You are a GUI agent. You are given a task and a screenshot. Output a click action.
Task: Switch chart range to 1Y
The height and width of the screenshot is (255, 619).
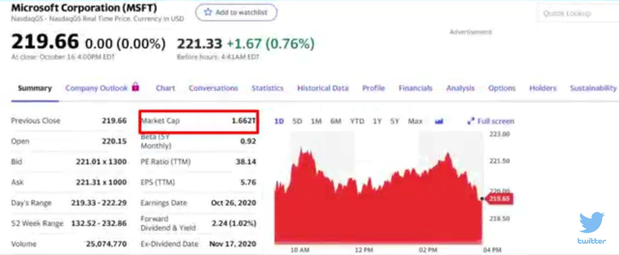[377, 121]
